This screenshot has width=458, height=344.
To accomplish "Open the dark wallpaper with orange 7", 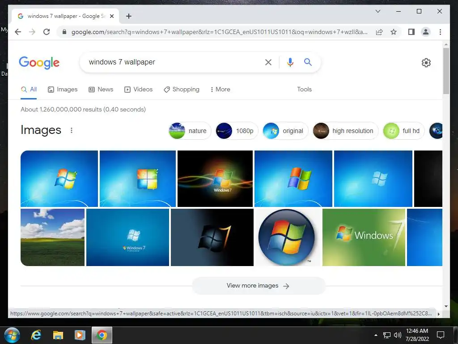I will pyautogui.click(x=212, y=237).
